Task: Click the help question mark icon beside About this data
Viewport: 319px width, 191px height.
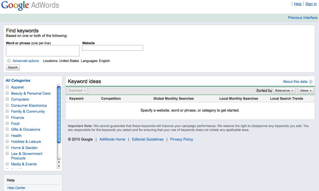Action: click(x=311, y=82)
